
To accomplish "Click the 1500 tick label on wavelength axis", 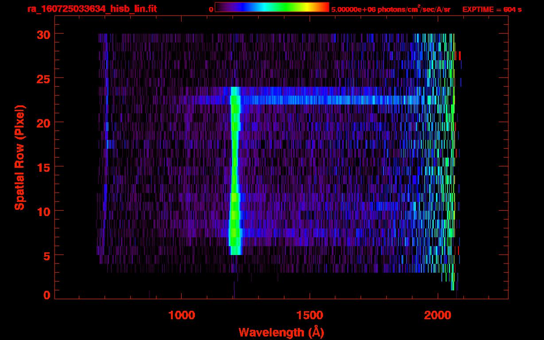I will coord(310,315).
